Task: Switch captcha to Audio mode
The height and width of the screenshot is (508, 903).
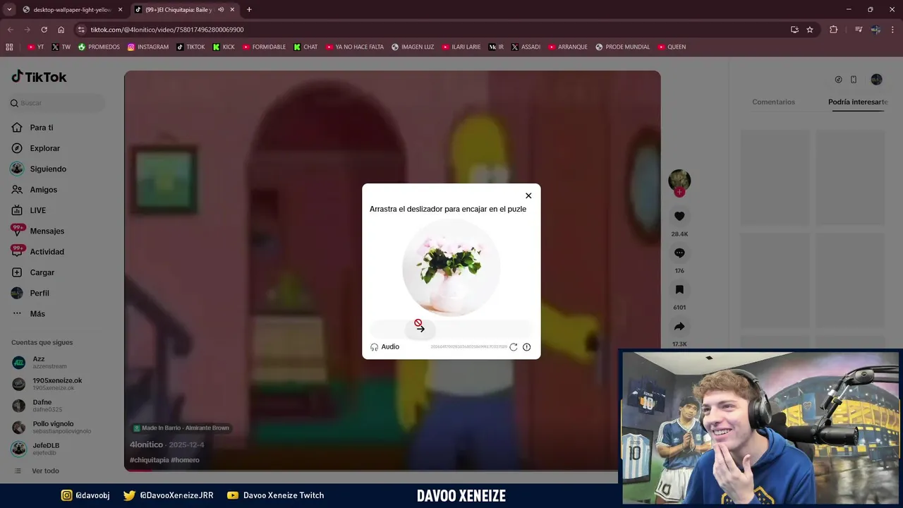Action: coord(385,347)
